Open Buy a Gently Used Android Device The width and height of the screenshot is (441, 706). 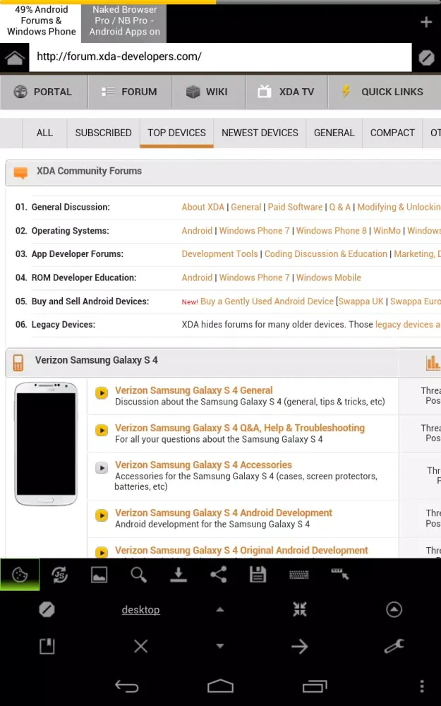click(267, 301)
